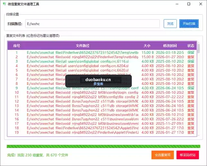207x166 pixels.
Task: Focus the scan path field E:/wxhc
Action: (x=93, y=24)
